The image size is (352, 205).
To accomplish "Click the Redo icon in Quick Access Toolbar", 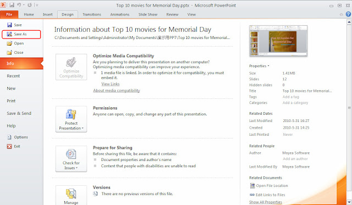I will coord(30,5).
